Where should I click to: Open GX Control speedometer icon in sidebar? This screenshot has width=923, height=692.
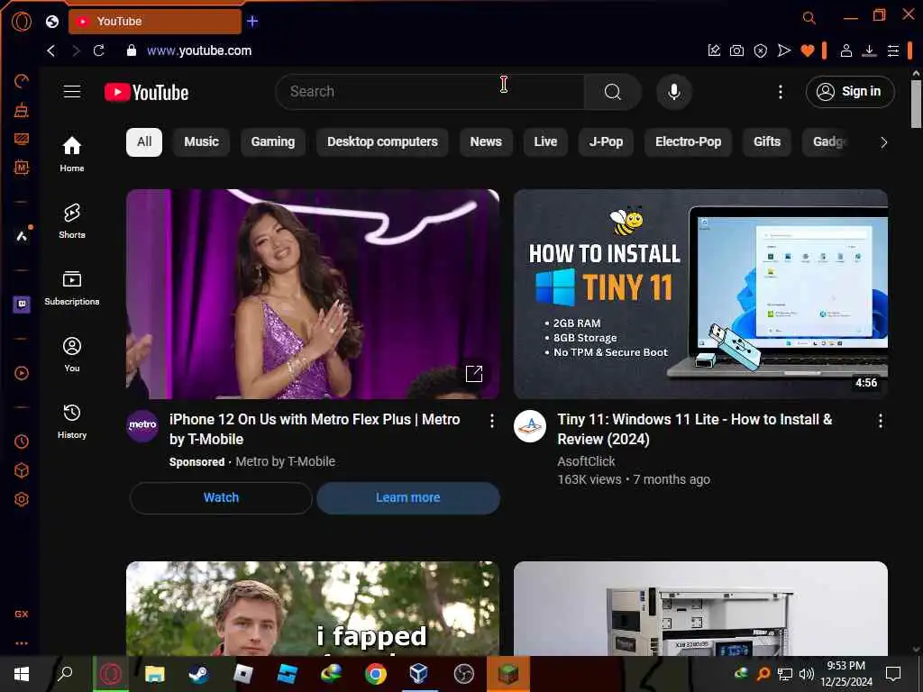(22, 80)
